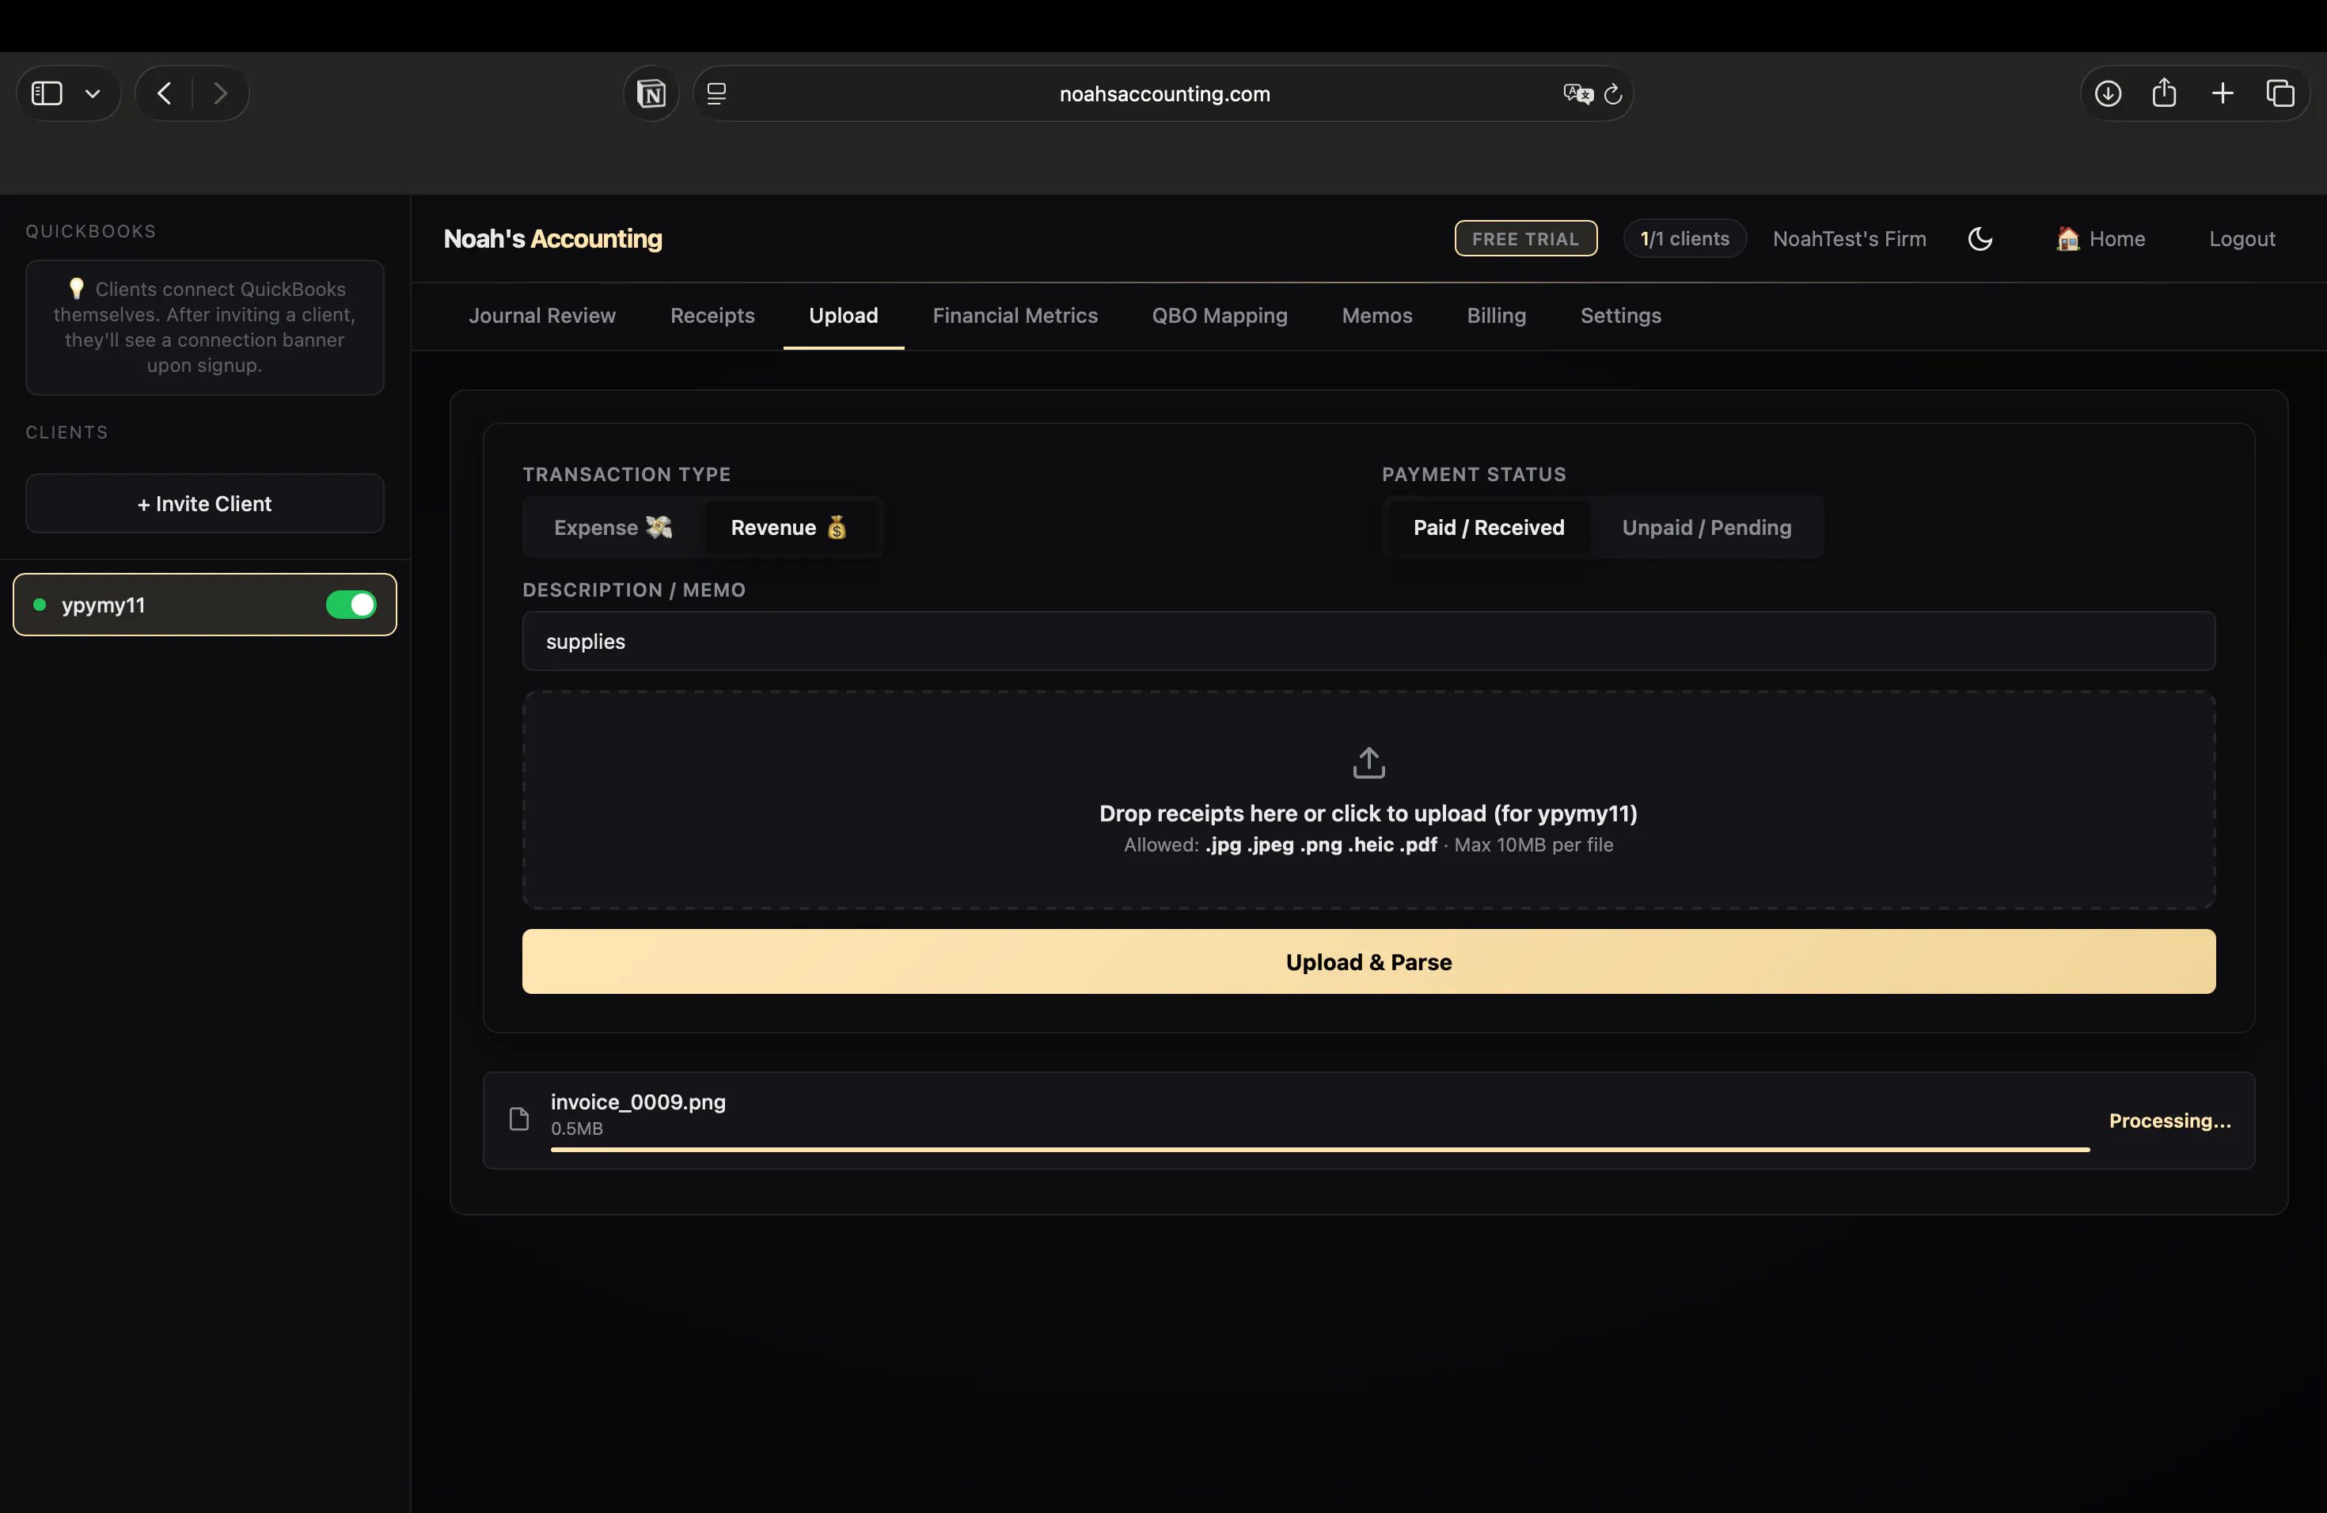Click the Processing... status text
Screen dimensions: 2327x1513
pos(2169,1121)
